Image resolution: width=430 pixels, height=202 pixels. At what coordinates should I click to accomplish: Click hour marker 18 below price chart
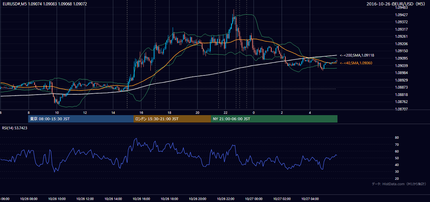pos(170,112)
